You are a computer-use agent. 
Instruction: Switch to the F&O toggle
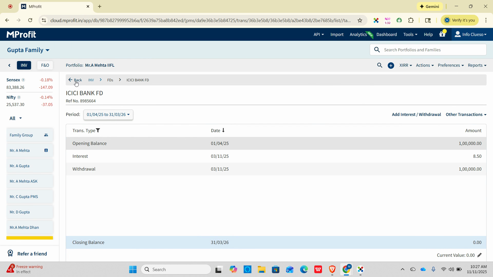click(x=45, y=65)
